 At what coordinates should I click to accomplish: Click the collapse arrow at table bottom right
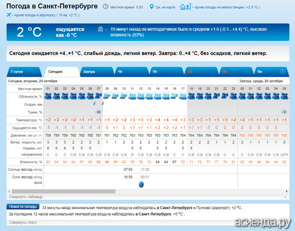coord(285,197)
